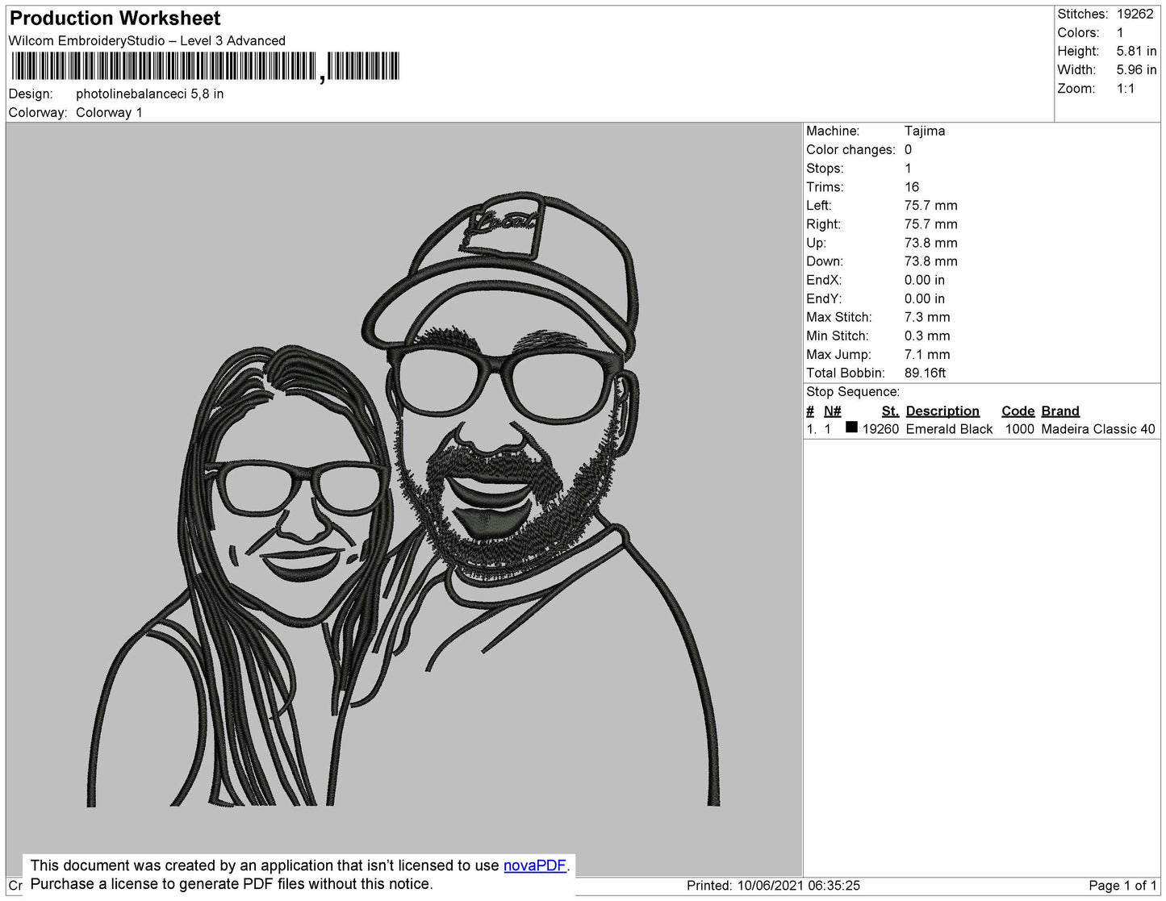Select the Emerald Black color swatch
This screenshot has width=1166, height=901.
point(851,428)
